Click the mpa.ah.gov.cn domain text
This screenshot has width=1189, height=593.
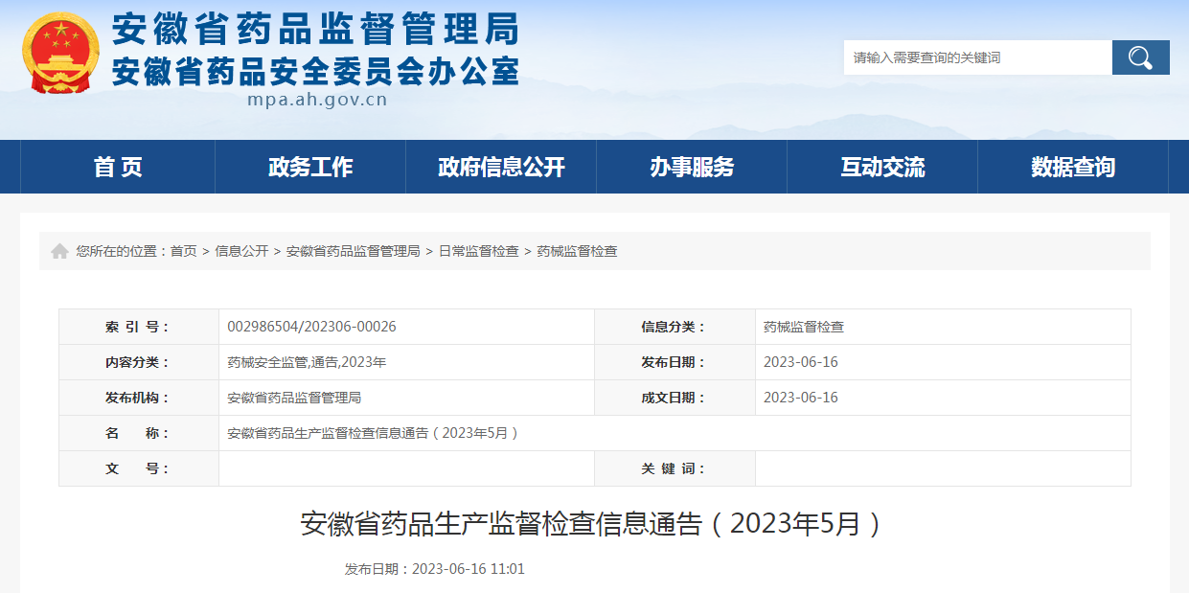click(316, 99)
